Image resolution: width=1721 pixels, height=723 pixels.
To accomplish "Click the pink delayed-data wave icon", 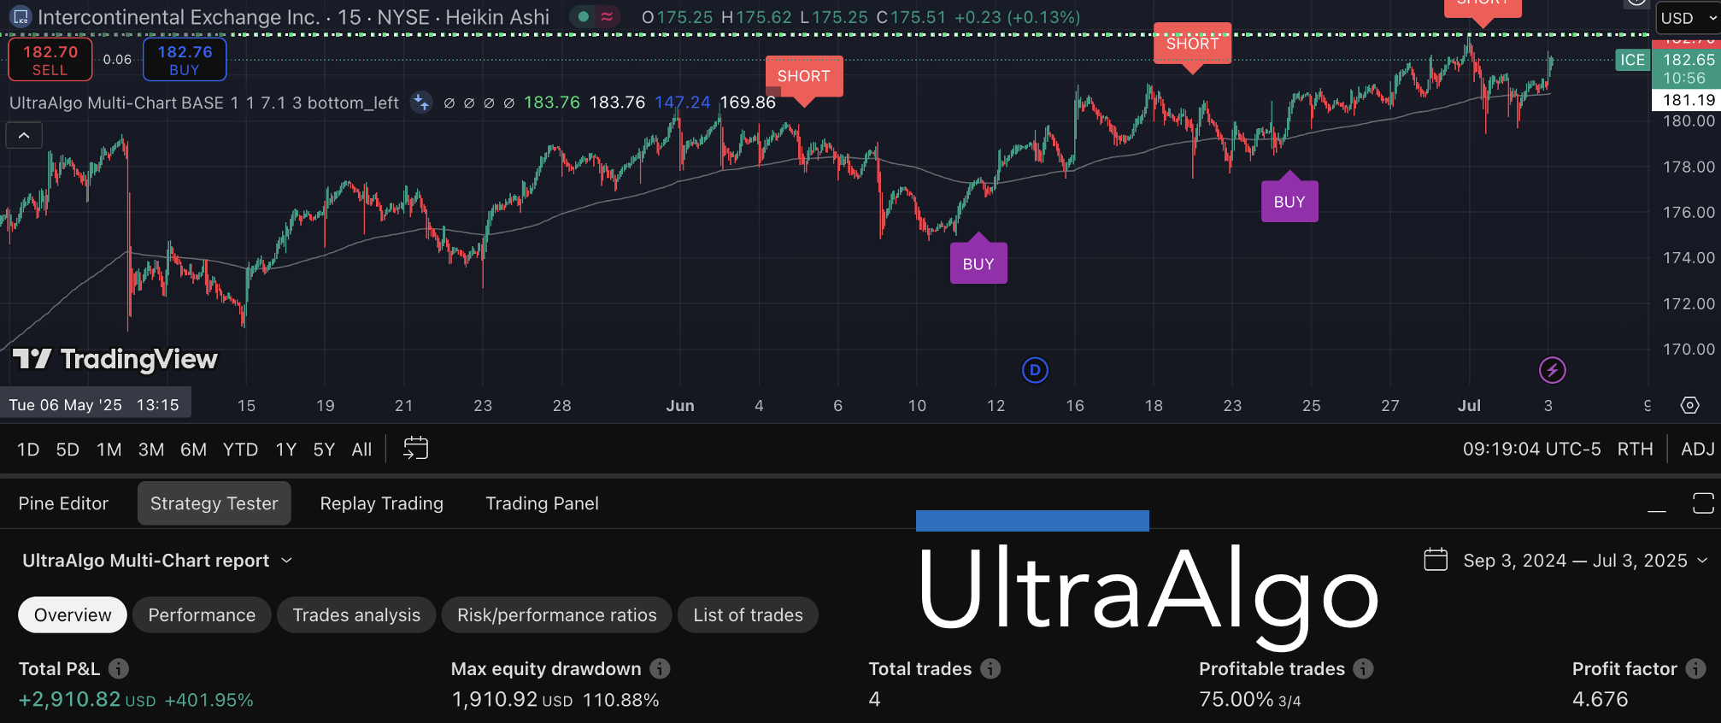I will pyautogui.click(x=607, y=16).
